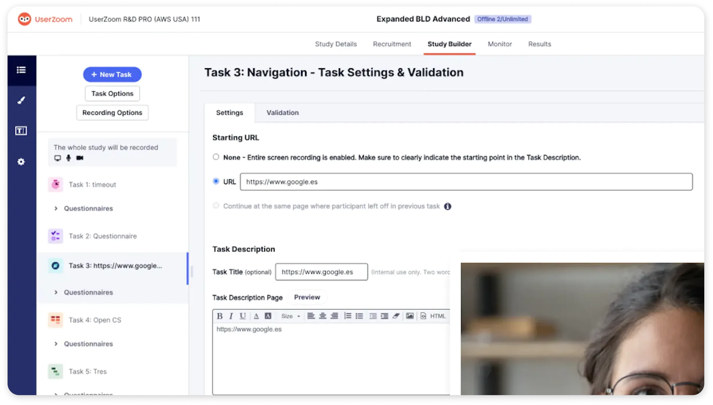
Task: Insert numbered list in editor
Action: 348,316
